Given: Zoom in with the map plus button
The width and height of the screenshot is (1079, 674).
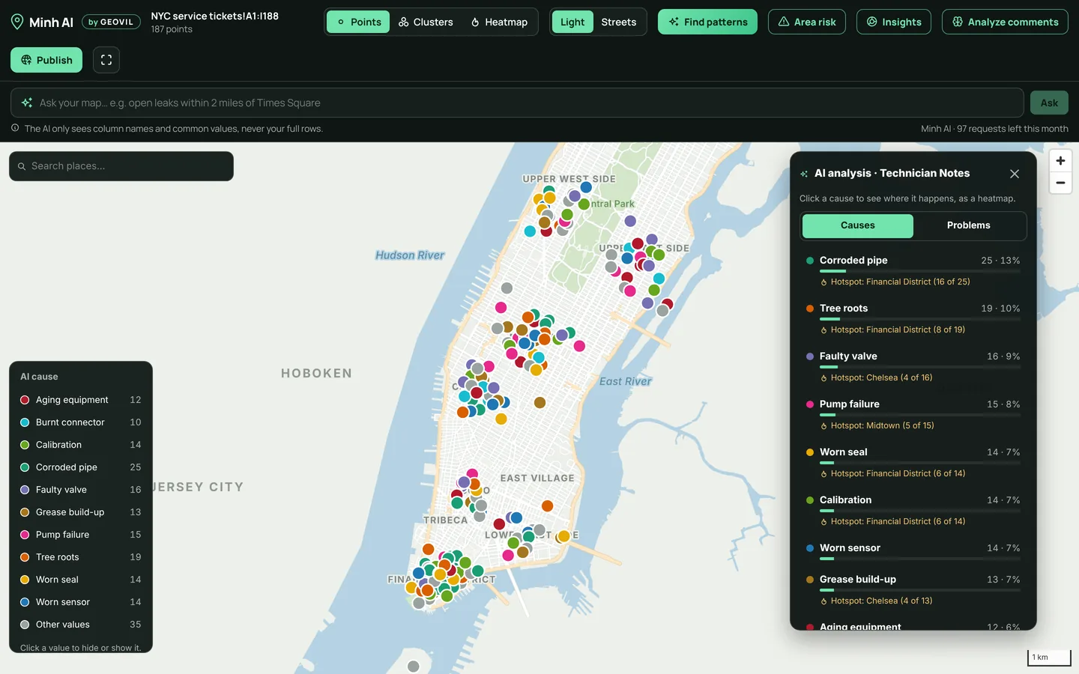Looking at the screenshot, I should coord(1060,161).
